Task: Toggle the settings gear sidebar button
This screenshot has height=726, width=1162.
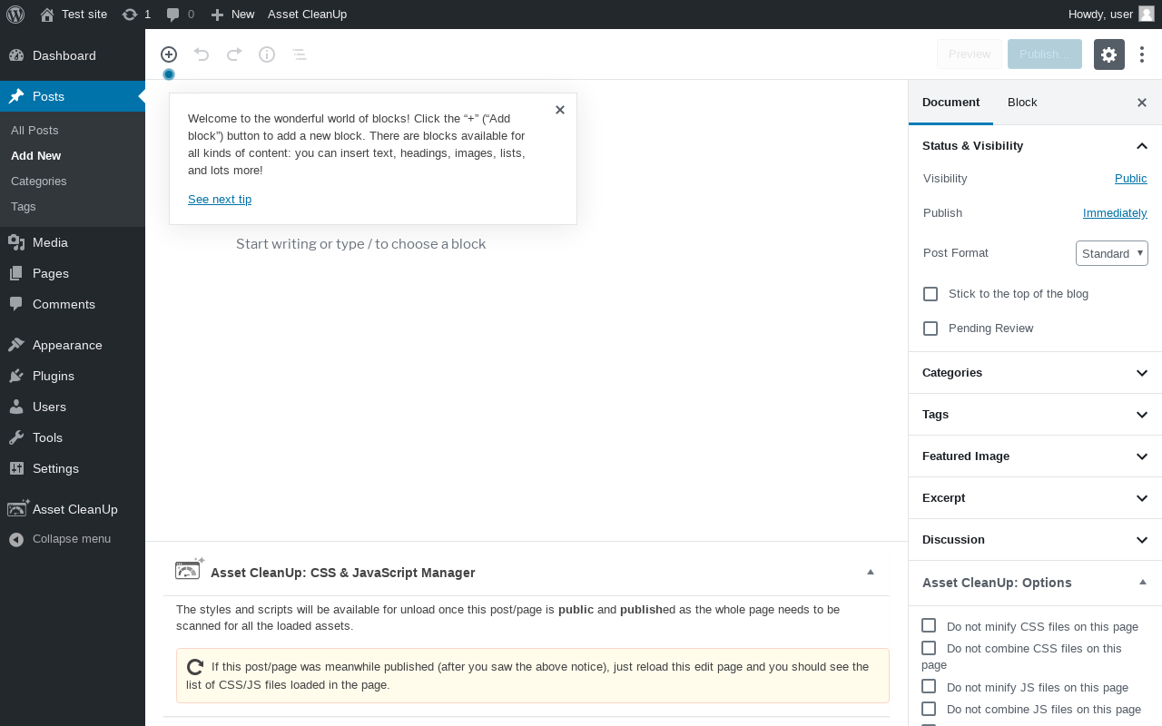Action: point(1109,54)
